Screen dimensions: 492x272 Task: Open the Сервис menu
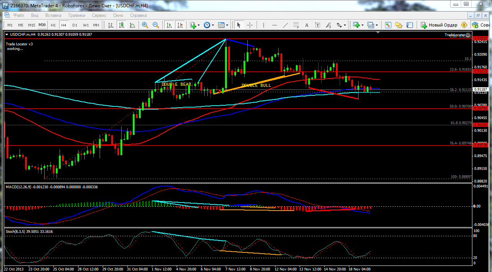pyautogui.click(x=99, y=15)
